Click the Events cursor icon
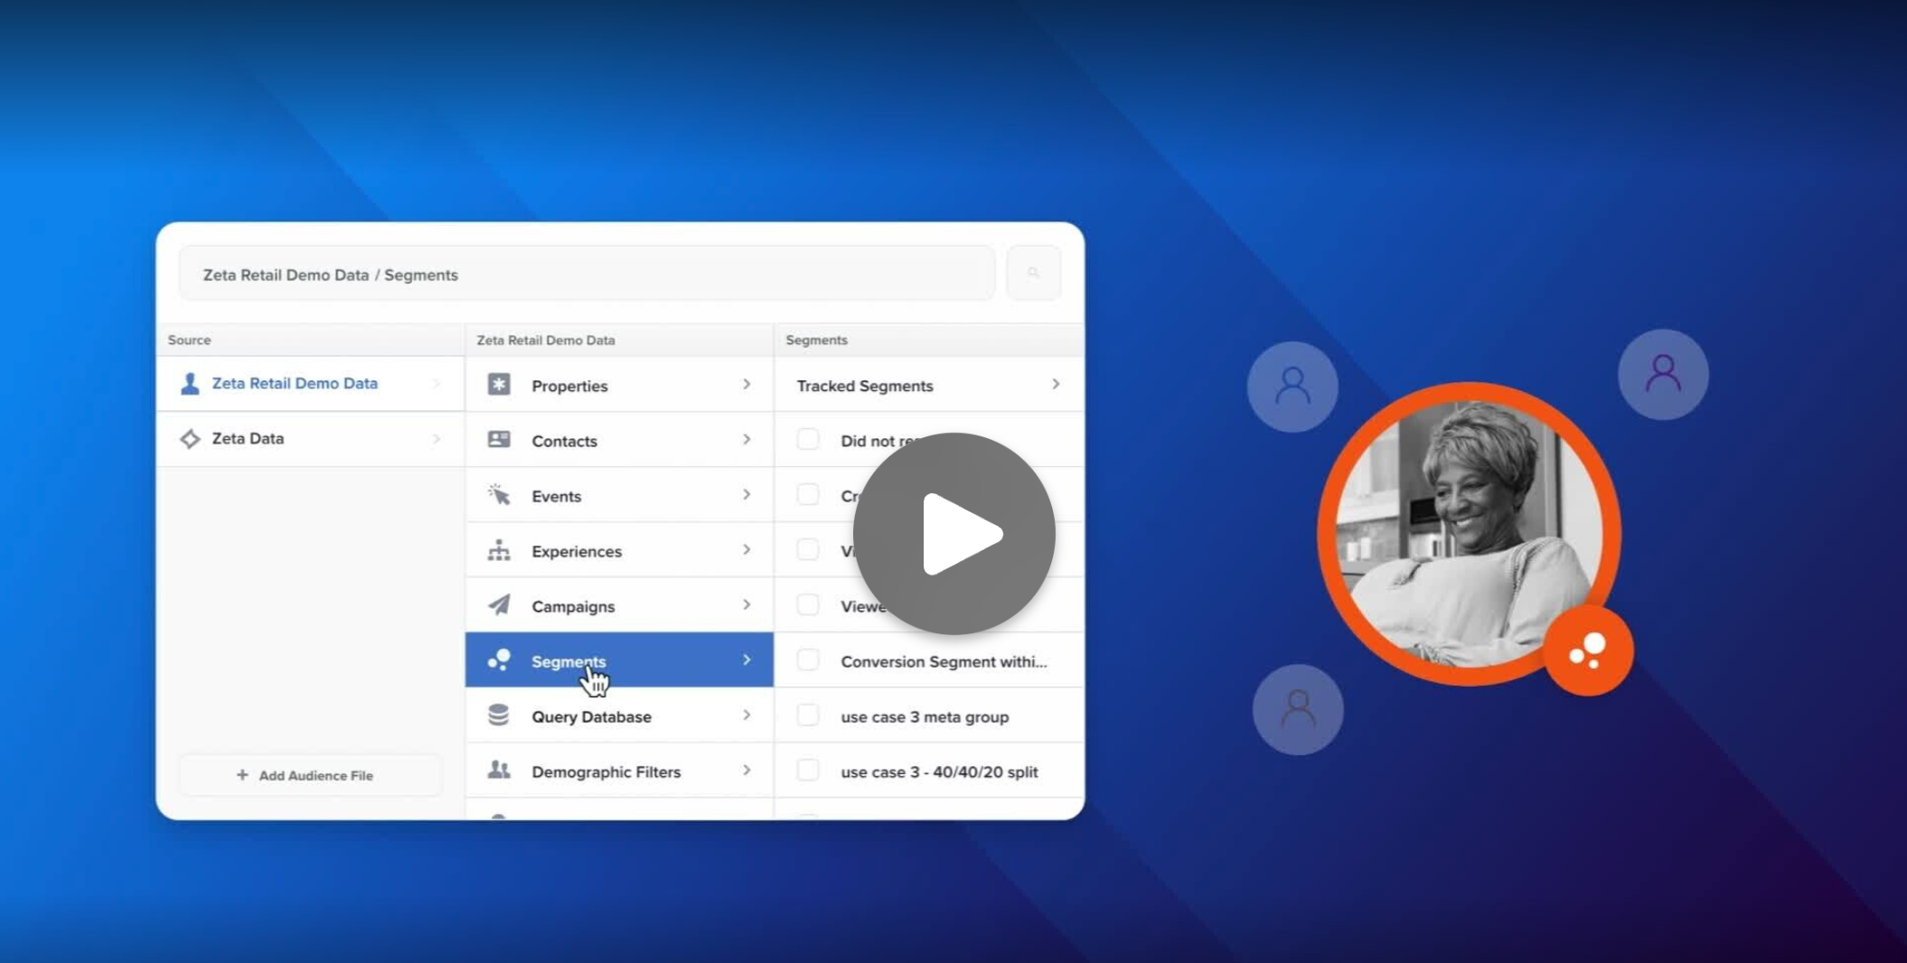Image resolution: width=1907 pixels, height=963 pixels. 499,495
